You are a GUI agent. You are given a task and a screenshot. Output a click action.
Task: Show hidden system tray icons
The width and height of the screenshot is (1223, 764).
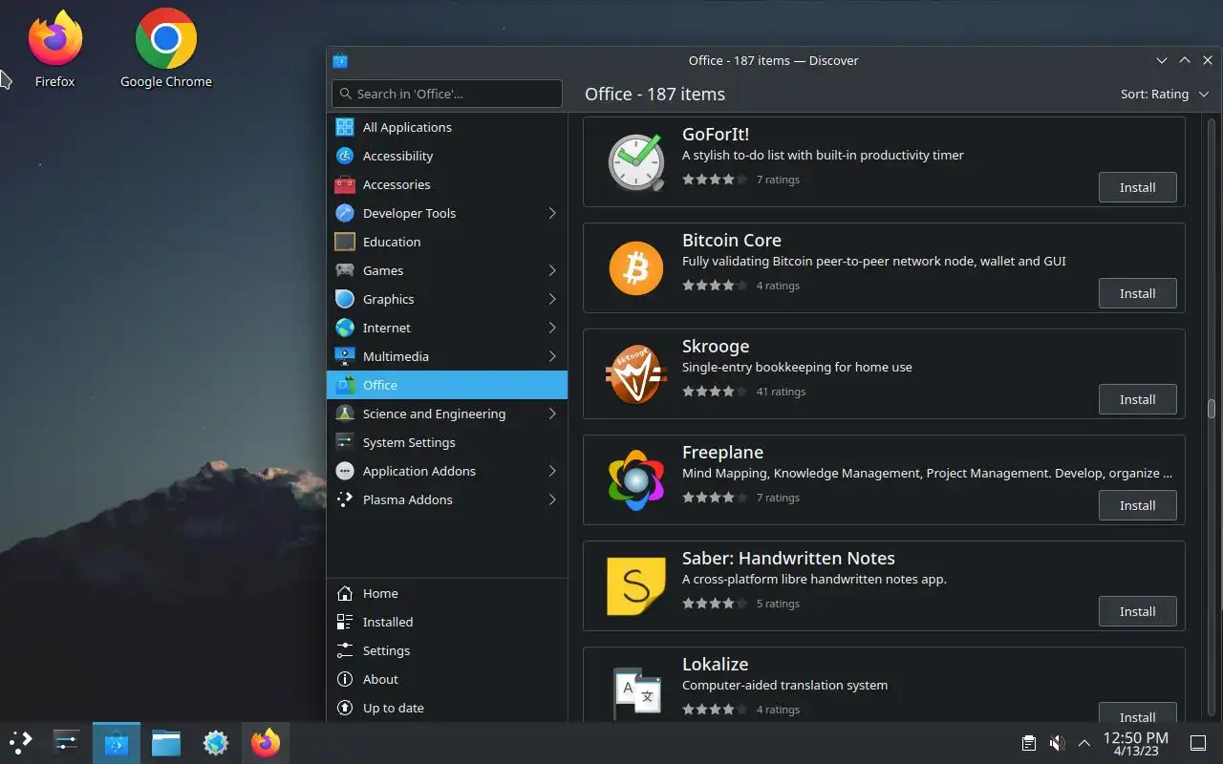(1084, 743)
